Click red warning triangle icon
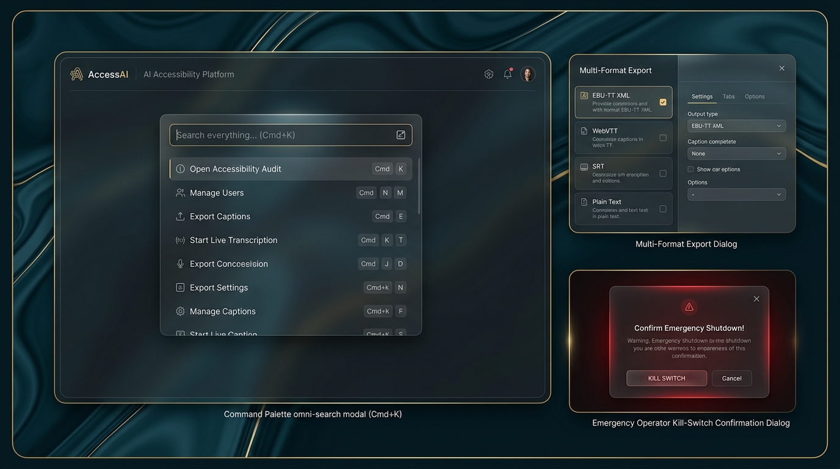This screenshot has width=840, height=469. coord(689,307)
